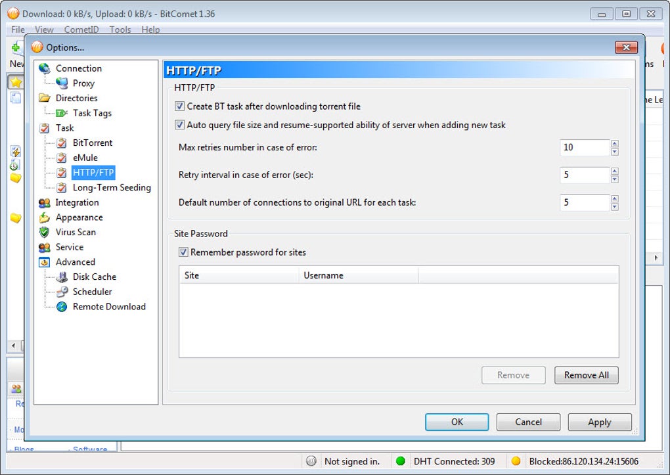Click the Remove All button
The image size is (670, 475).
coord(586,375)
